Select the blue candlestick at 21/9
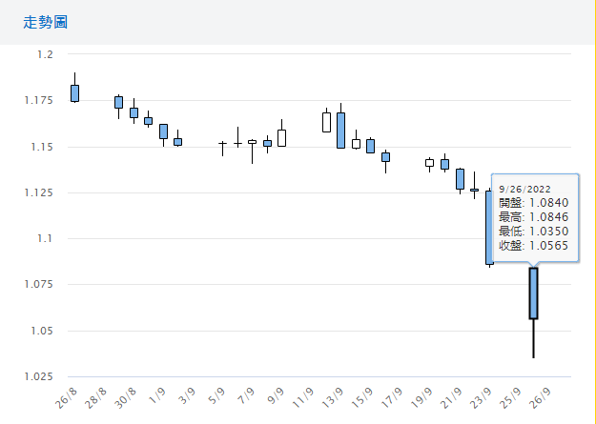The image size is (596, 424). pos(460,179)
